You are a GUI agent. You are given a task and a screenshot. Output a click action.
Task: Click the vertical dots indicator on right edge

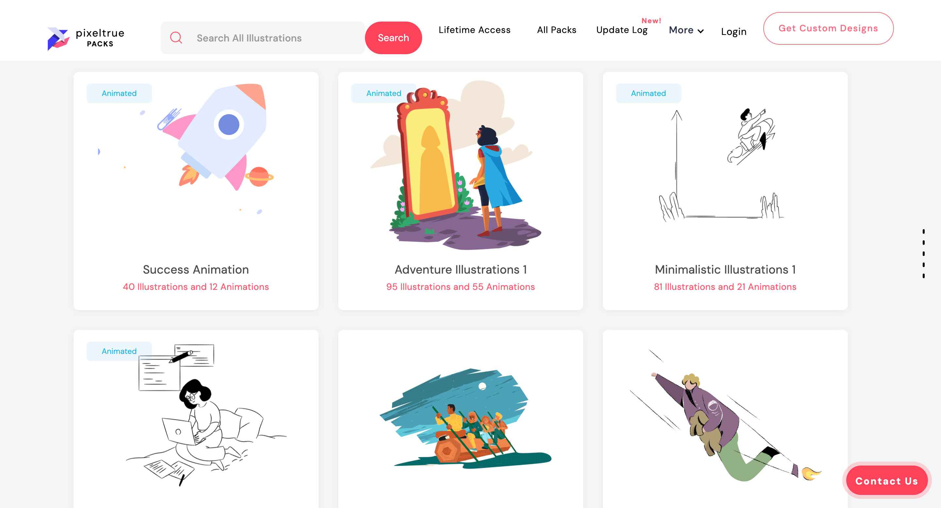point(923,254)
